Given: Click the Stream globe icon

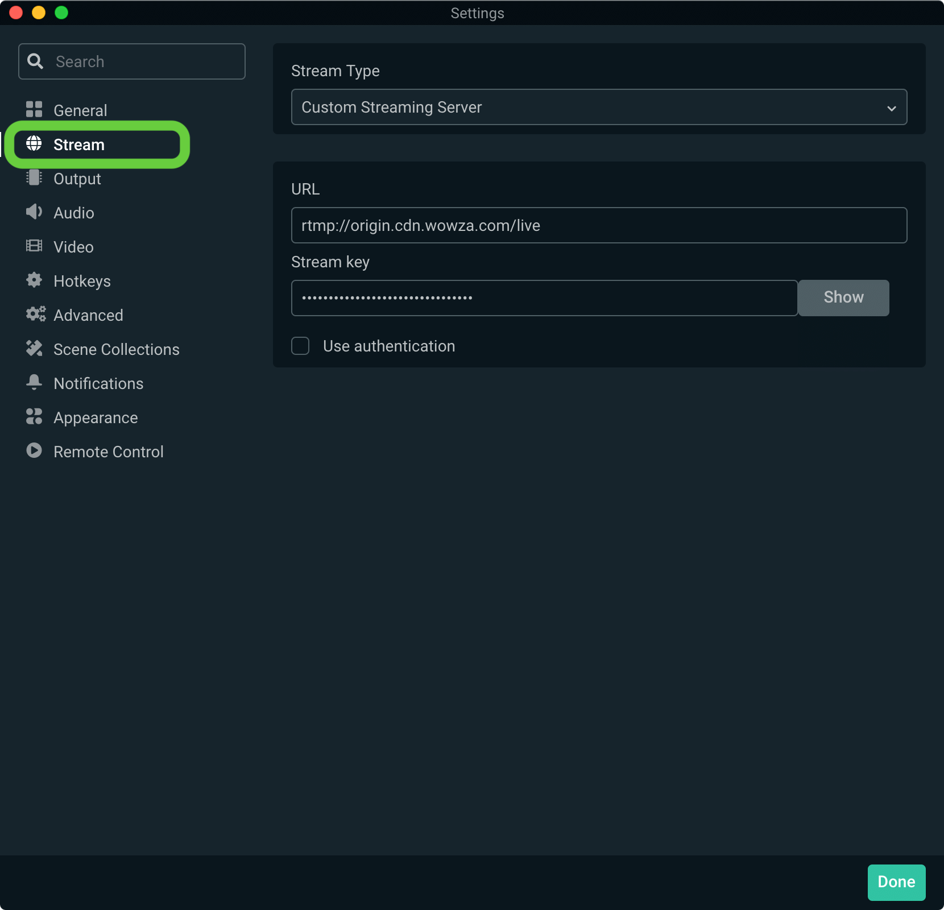Looking at the screenshot, I should (34, 143).
